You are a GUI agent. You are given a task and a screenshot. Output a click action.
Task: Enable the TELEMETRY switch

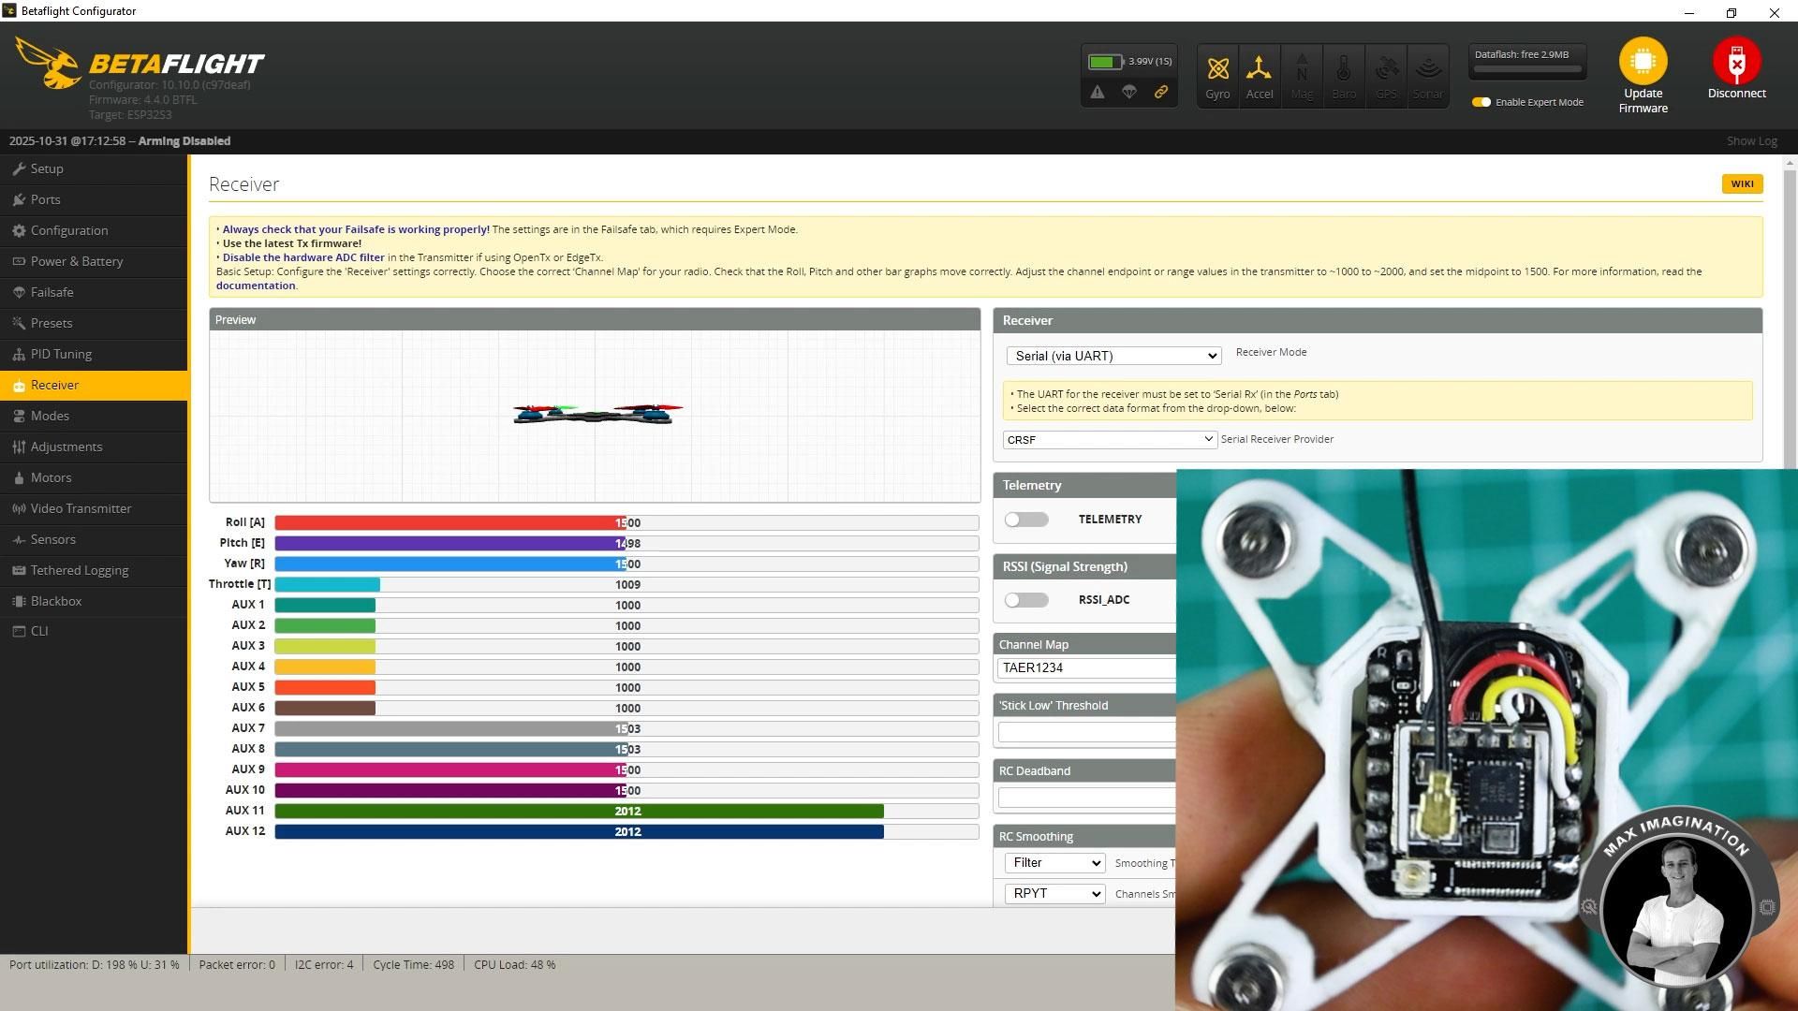coord(1026,520)
